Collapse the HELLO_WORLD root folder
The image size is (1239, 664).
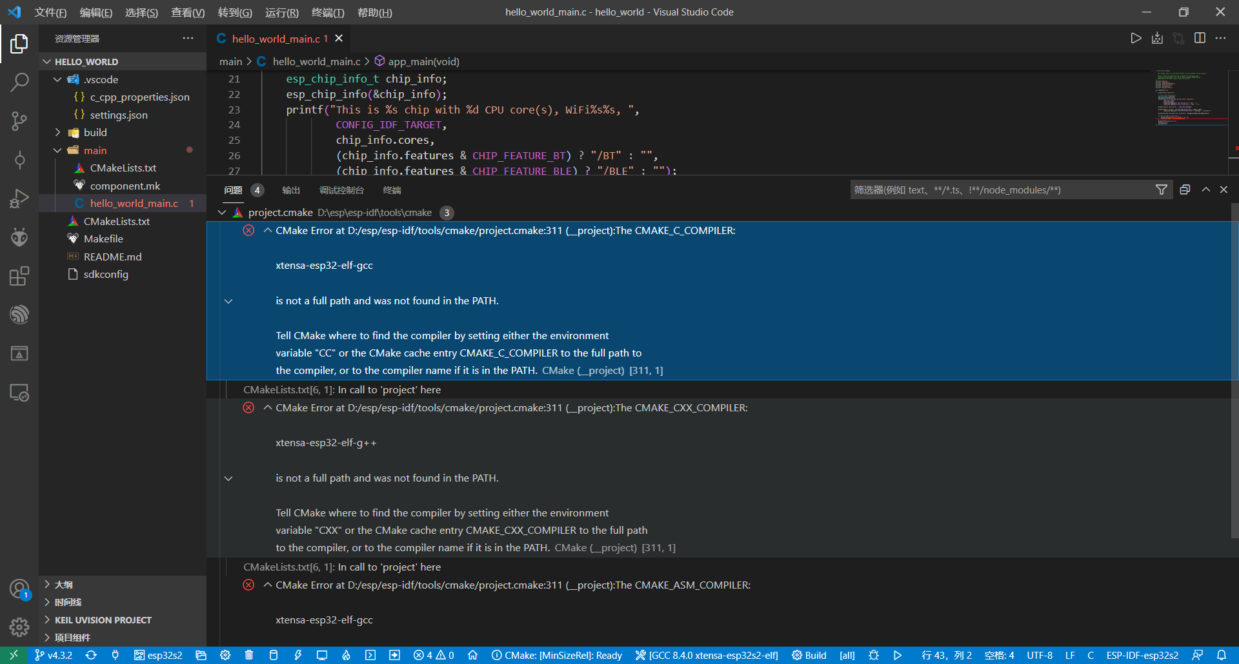click(47, 62)
